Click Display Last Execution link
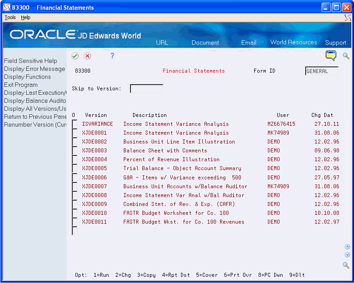354x283 pixels. [x=35, y=93]
